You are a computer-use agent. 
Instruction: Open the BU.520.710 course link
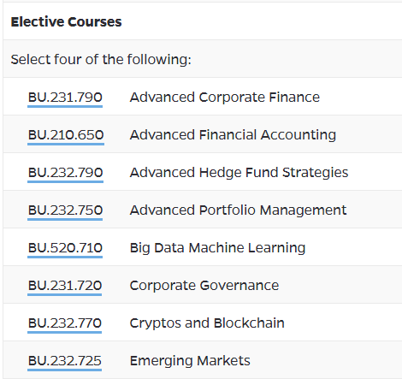coord(65,248)
